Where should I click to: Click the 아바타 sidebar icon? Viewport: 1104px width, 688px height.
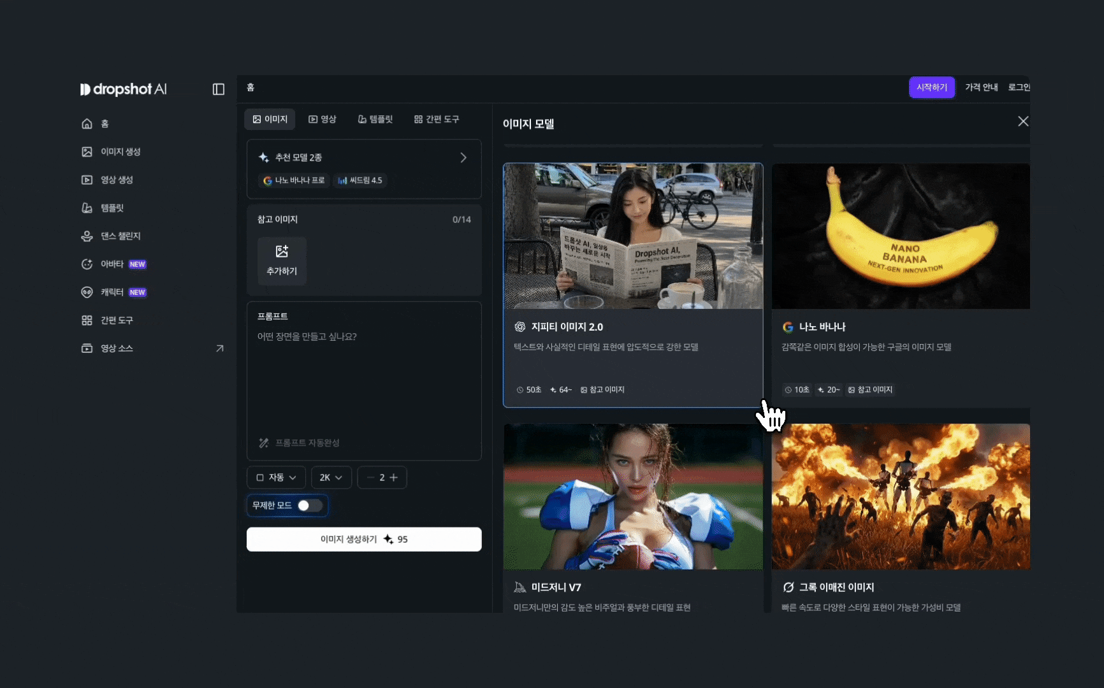[87, 264]
